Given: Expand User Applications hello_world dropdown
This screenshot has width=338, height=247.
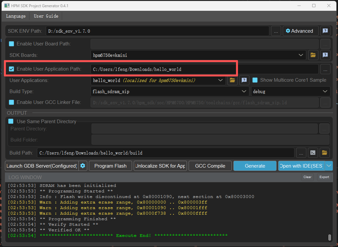Looking at the screenshot, I should 220,80.
